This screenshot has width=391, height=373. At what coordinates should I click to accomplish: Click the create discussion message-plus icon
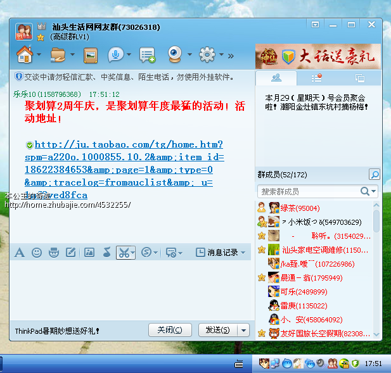148,55
